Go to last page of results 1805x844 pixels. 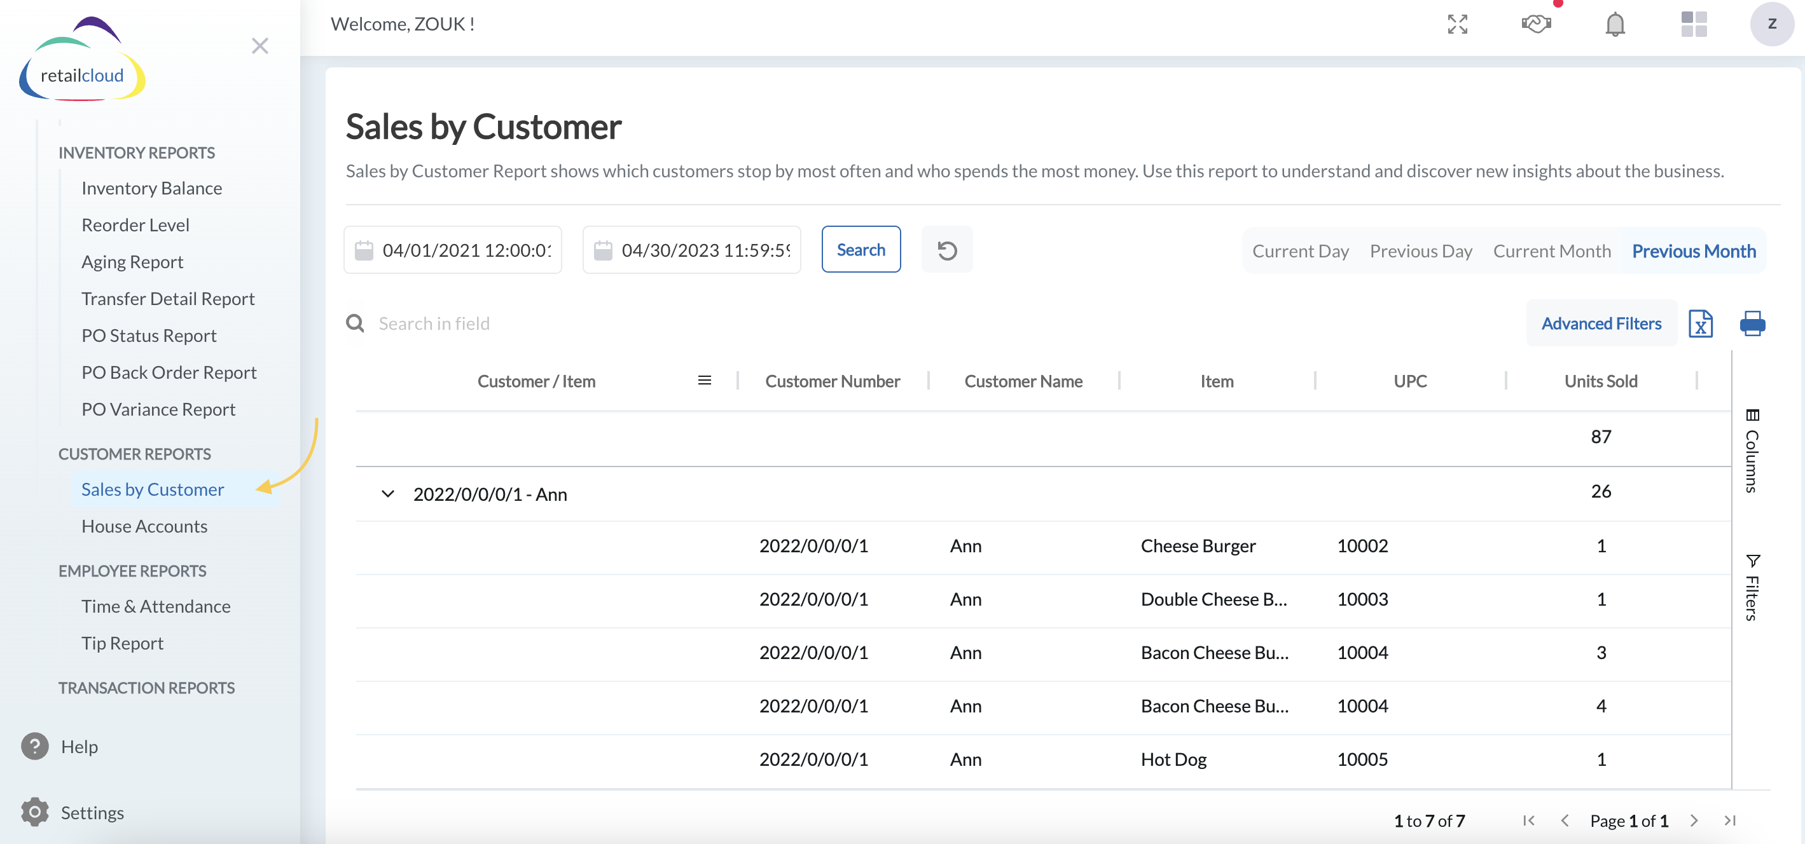[x=1730, y=820]
